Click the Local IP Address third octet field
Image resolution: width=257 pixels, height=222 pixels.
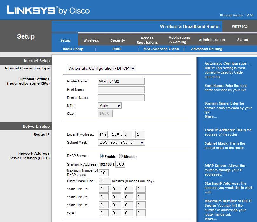(x=128, y=134)
